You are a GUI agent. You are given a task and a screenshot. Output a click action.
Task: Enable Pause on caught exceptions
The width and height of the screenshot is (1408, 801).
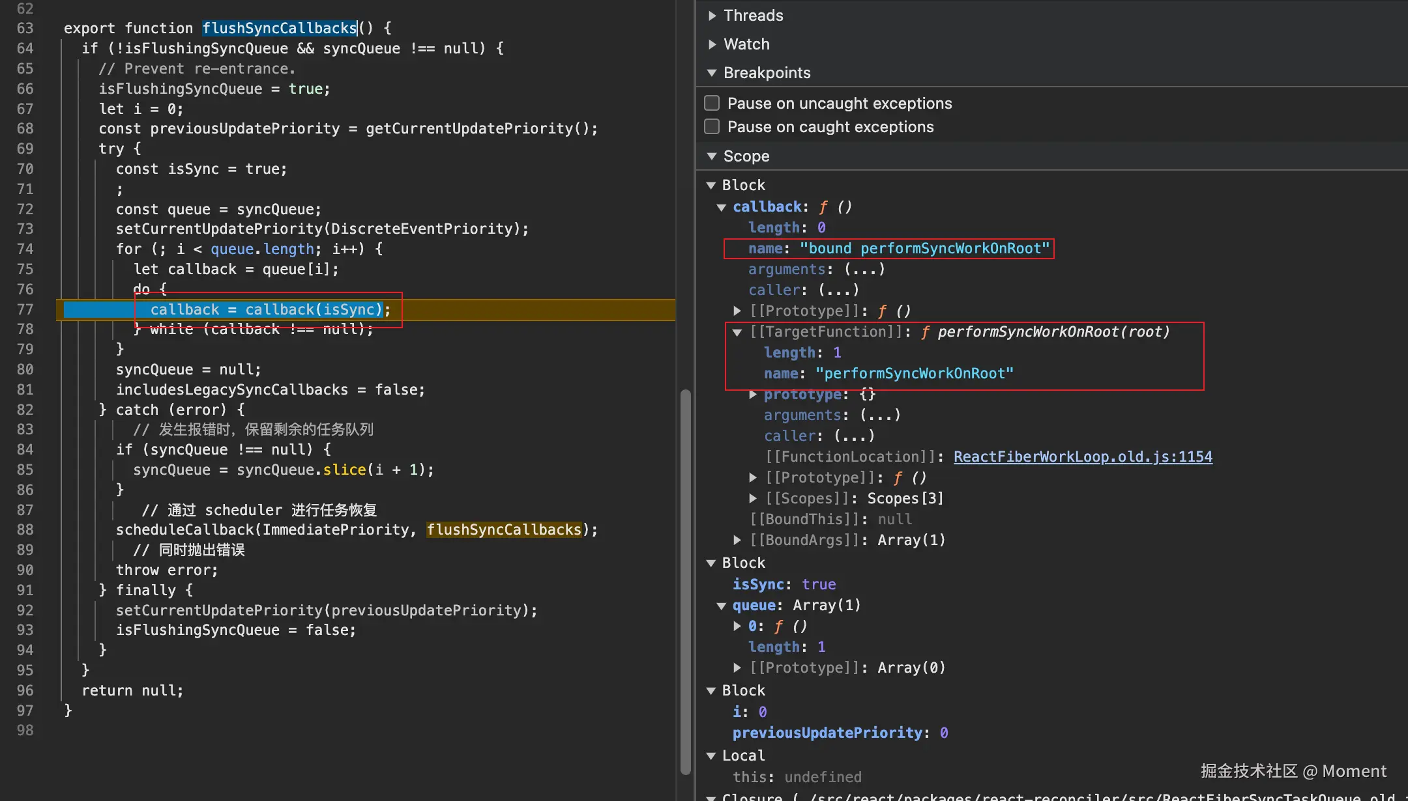pyautogui.click(x=712, y=127)
